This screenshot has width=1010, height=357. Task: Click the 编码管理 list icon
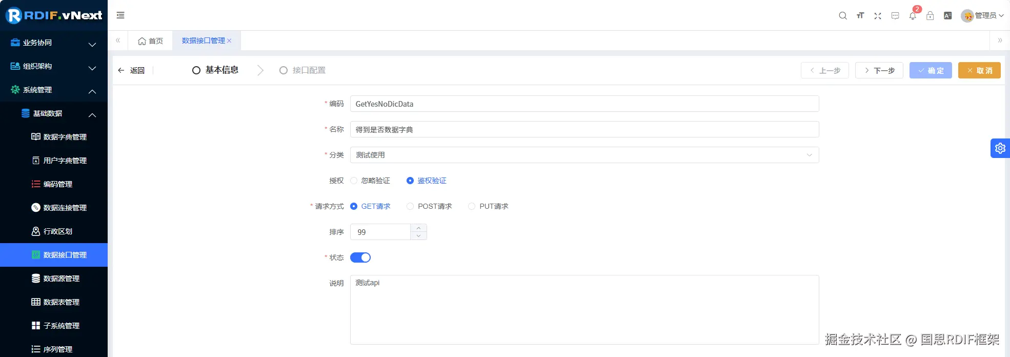click(x=36, y=184)
